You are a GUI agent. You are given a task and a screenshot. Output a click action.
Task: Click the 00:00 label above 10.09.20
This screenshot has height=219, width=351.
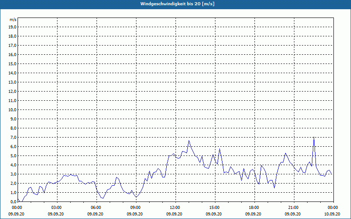(333, 208)
